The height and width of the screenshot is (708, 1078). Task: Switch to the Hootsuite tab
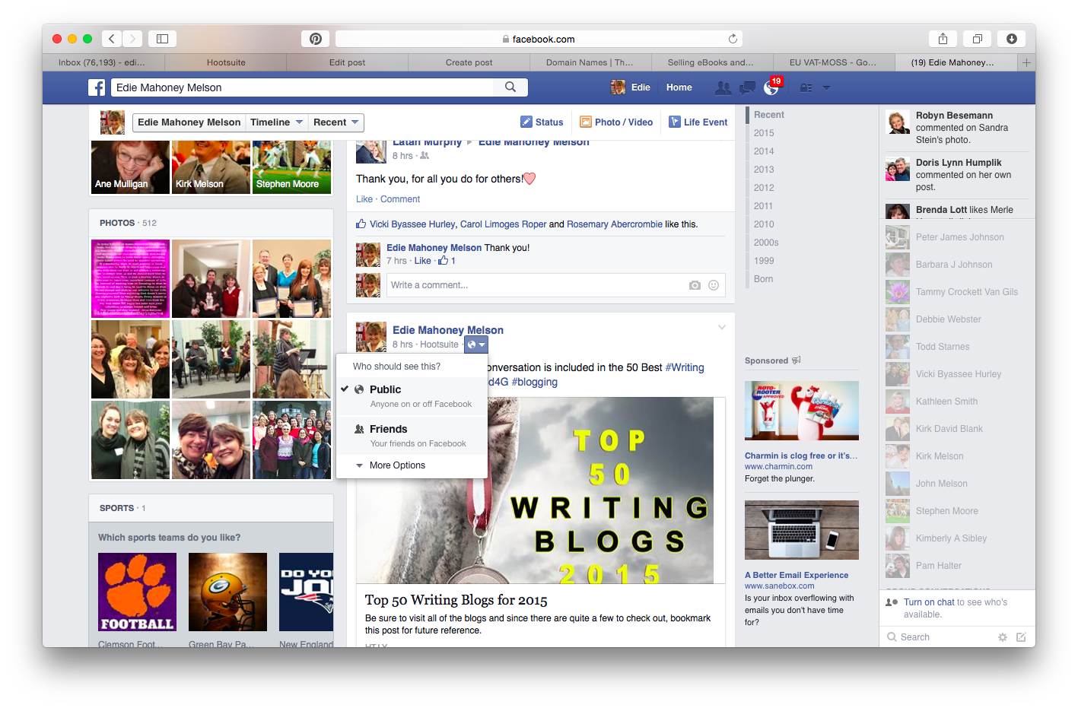(226, 62)
